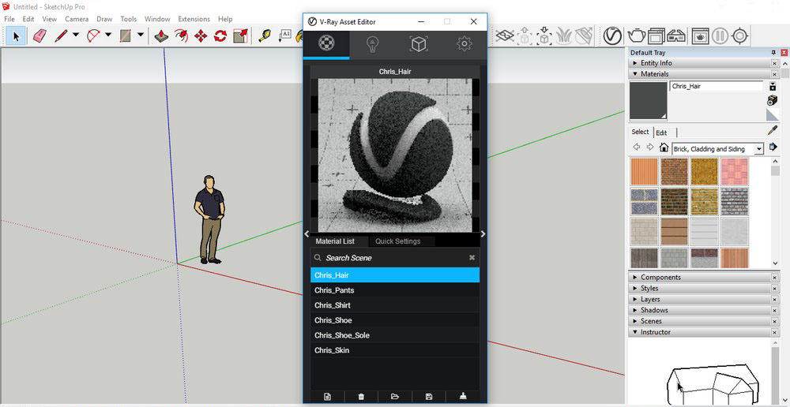Click the Search Scene field

pyautogui.click(x=394, y=258)
